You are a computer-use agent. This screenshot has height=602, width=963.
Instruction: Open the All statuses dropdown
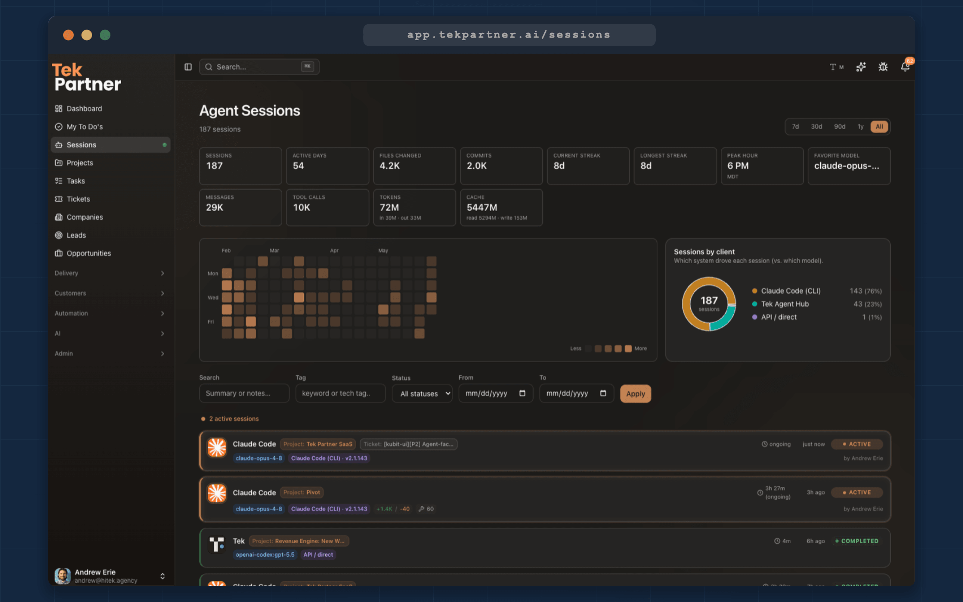click(422, 394)
